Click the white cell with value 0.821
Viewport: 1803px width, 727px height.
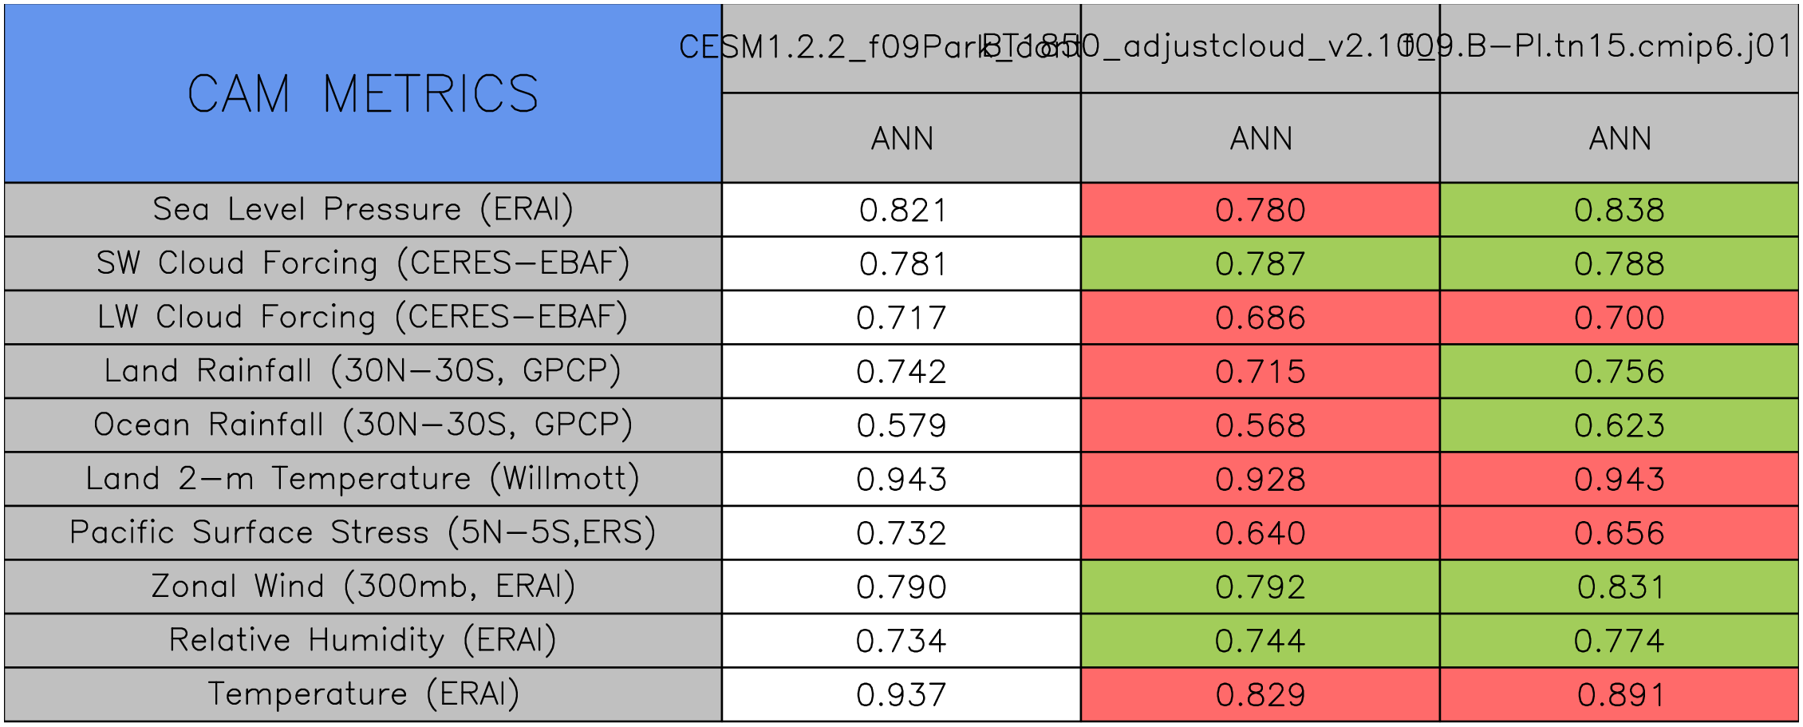coord(901,210)
